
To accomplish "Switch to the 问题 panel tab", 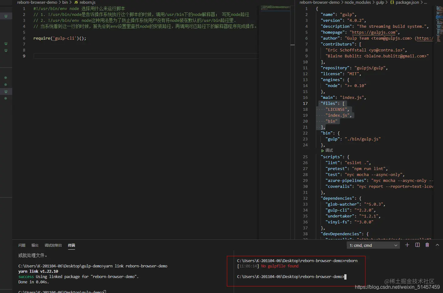I will [22, 245].
